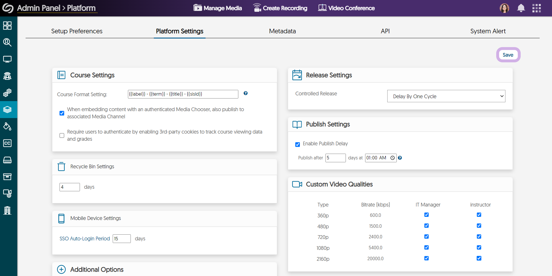Toggle 2160p IT Manager checkbox

[426, 258]
